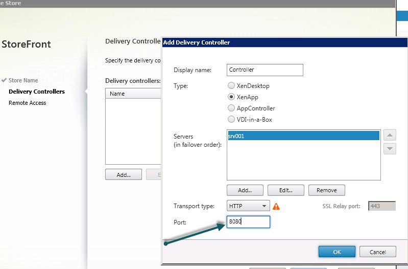Cancel the Add Delivery Controller dialog
This screenshot has height=269, width=408.
click(x=377, y=252)
